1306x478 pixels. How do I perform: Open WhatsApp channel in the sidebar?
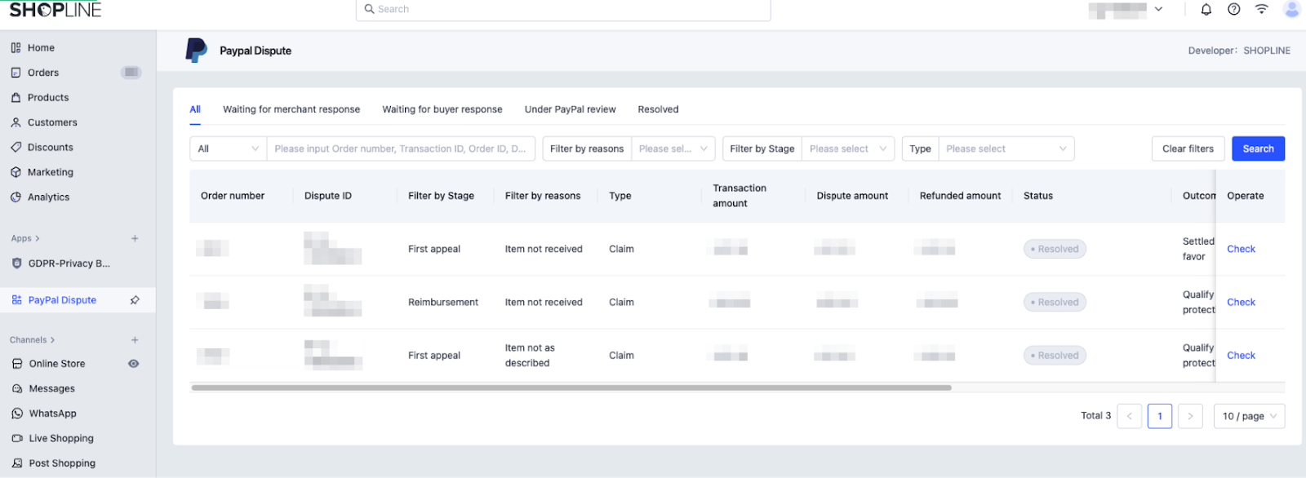pyautogui.click(x=52, y=414)
